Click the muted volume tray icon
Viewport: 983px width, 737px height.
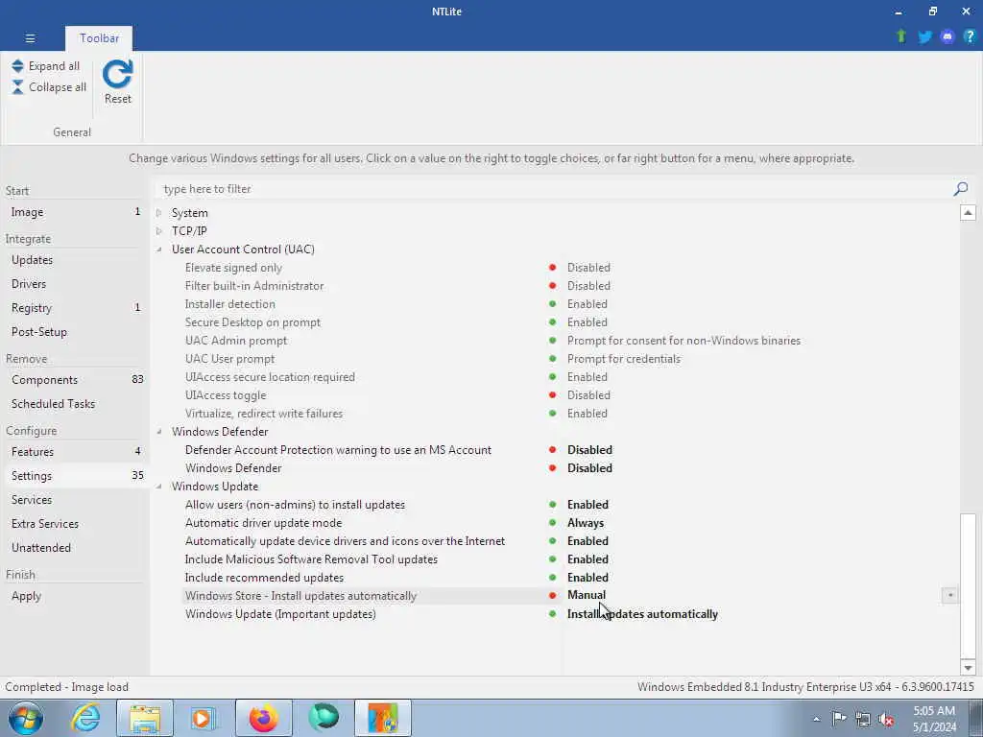coord(886,719)
